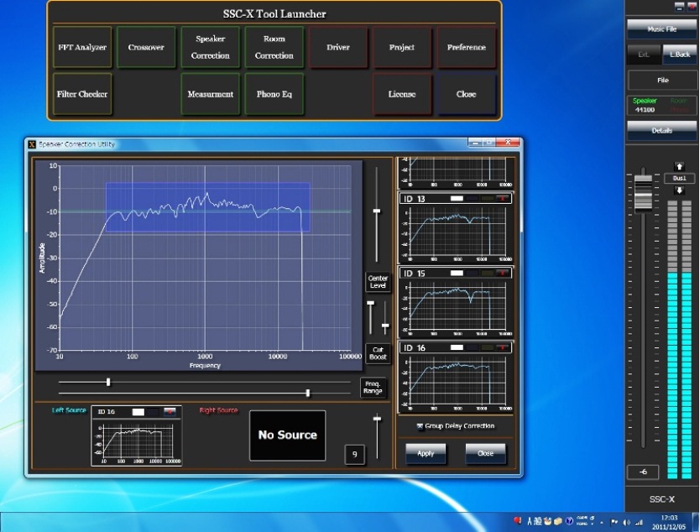
Task: Open the Phono Eq tool
Action: (x=274, y=95)
